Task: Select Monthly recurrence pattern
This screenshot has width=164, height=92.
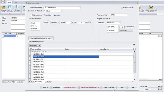Action: (31, 29)
